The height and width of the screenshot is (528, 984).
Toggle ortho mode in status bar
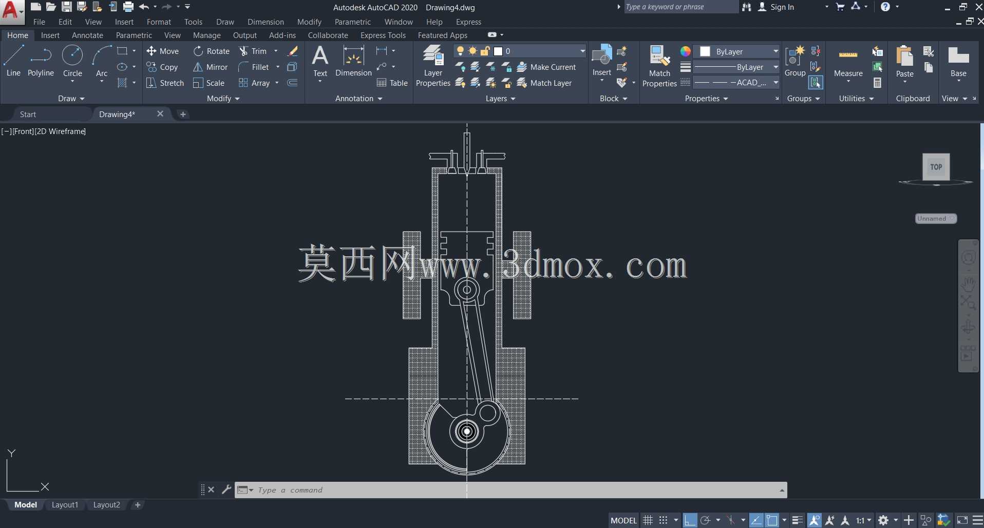click(x=690, y=520)
